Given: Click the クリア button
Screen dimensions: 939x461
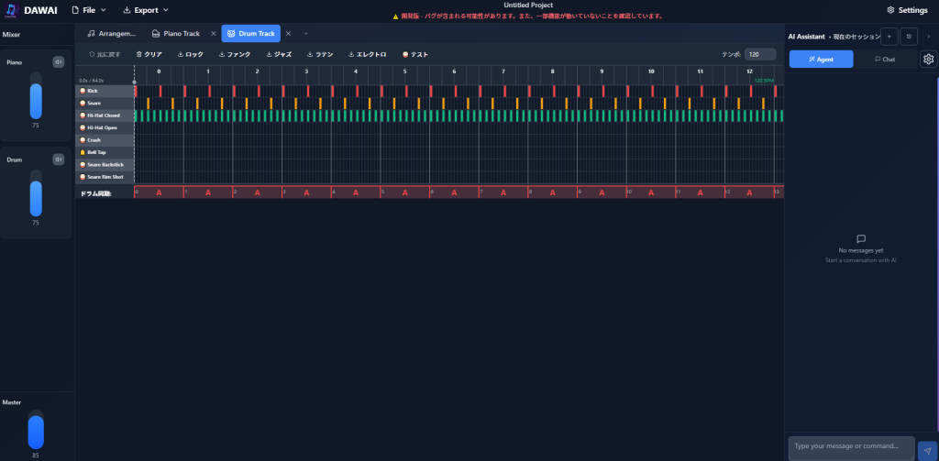Looking at the screenshot, I should (x=149, y=55).
